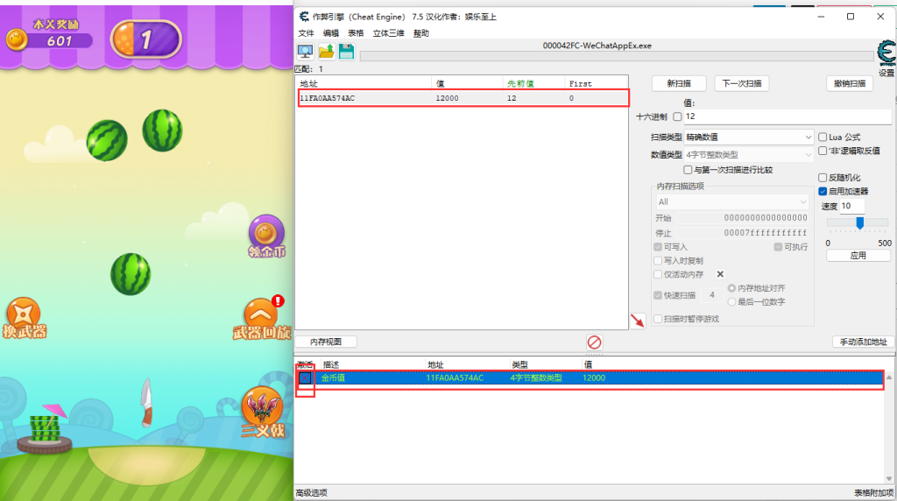Select 内存地址对齐 radio button
The height and width of the screenshot is (501, 897).
pyautogui.click(x=731, y=288)
